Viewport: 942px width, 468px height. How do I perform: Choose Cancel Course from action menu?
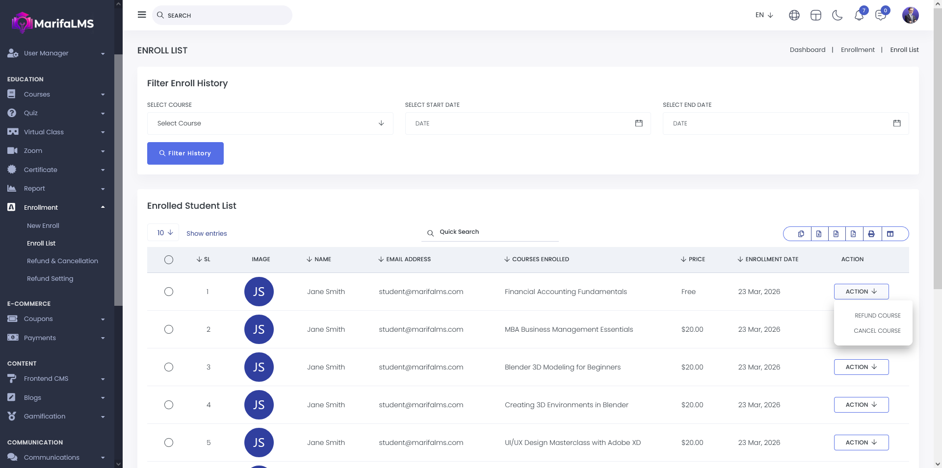[x=877, y=331]
